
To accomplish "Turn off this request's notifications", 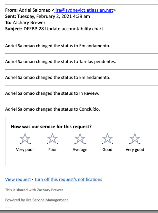I will click(68, 180).
